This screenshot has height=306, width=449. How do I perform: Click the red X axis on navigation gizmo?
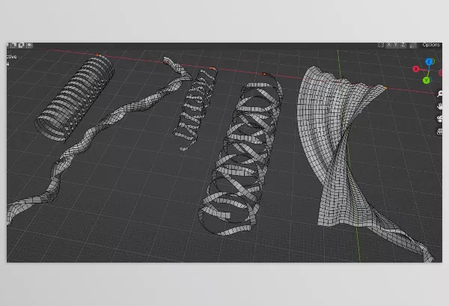coord(416,69)
